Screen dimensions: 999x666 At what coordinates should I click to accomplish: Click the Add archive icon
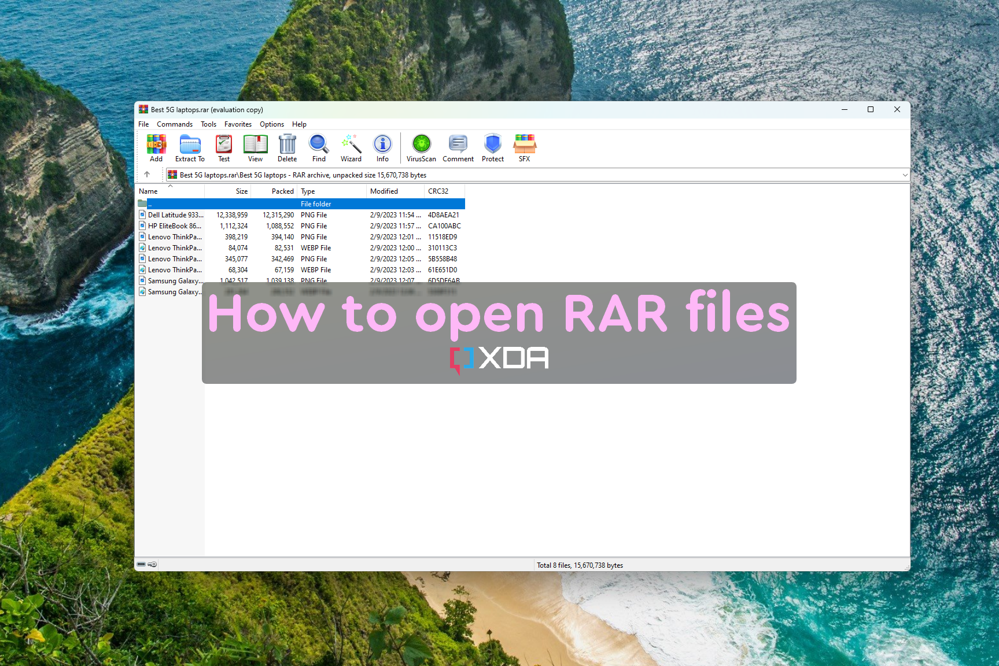[156, 147]
